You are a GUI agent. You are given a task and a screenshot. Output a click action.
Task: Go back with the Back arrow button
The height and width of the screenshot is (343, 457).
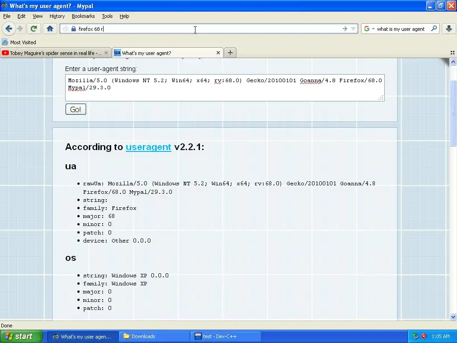(x=8, y=29)
